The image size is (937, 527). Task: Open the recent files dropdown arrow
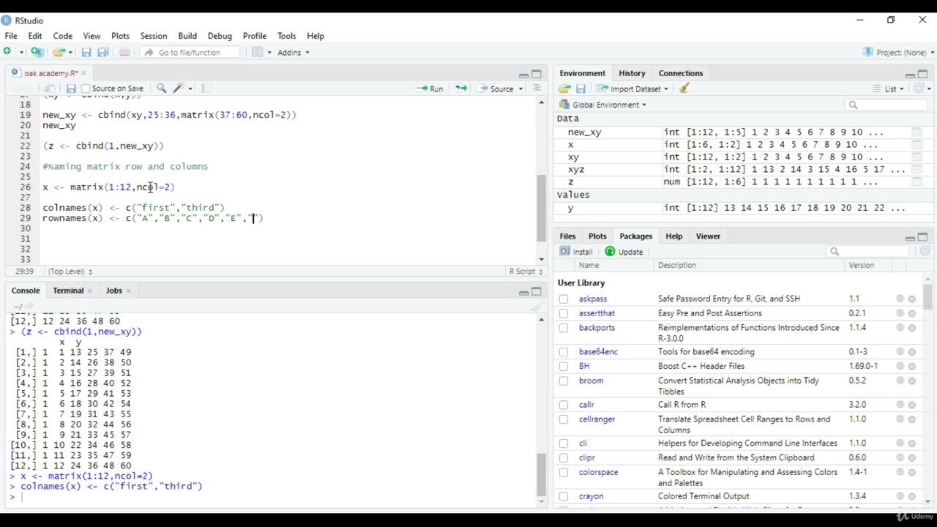tap(70, 52)
